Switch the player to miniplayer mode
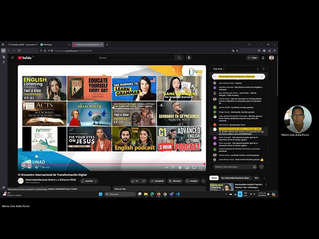319x239 pixels. pyautogui.click(x=187, y=167)
